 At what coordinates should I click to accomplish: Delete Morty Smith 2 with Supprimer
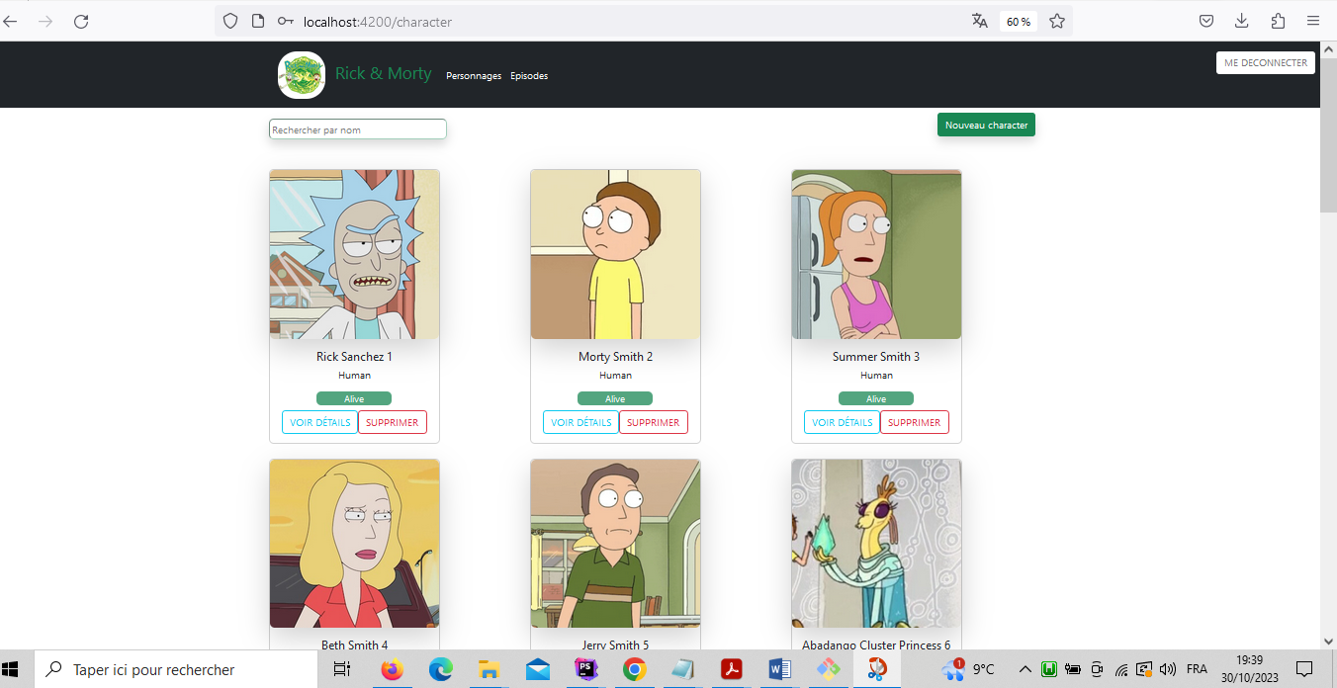(x=654, y=422)
